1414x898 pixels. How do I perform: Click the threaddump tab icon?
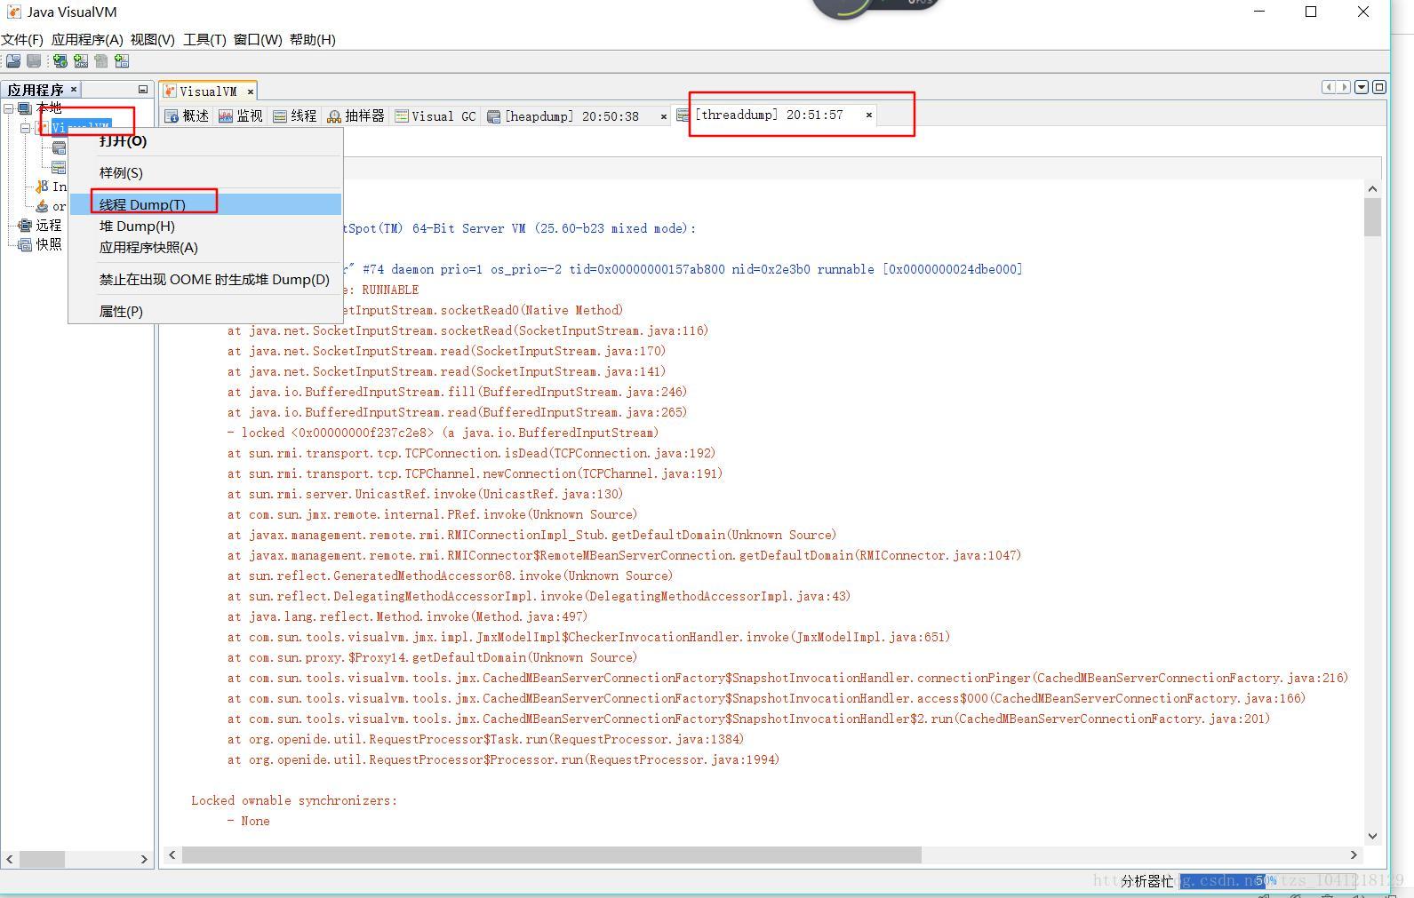click(683, 115)
